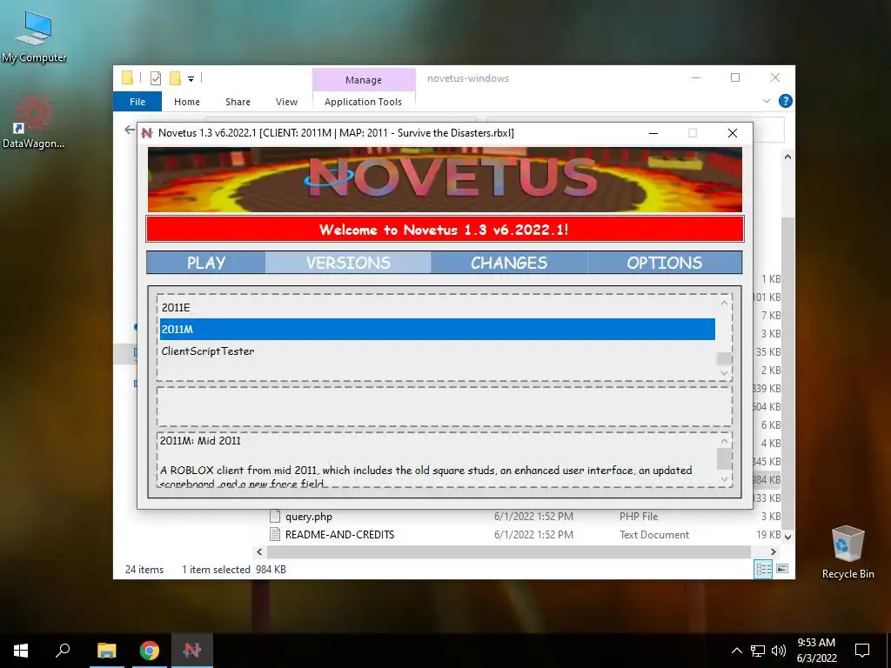Switch Explorer to details view icon
Screen dimensions: 891x668
click(763, 569)
